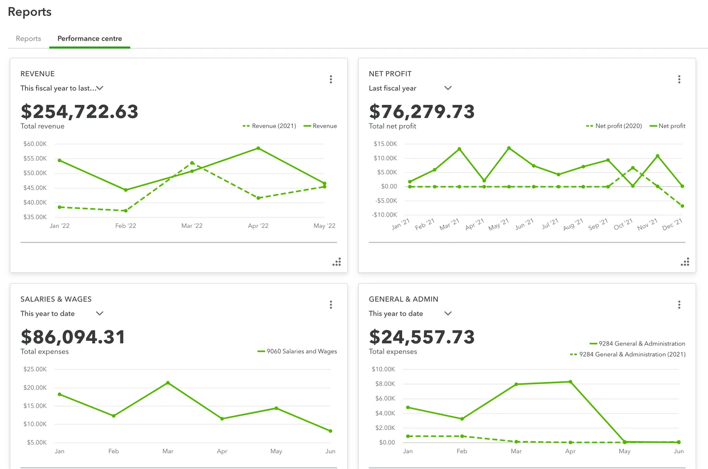Image resolution: width=708 pixels, height=469 pixels.
Task: Open the Revenue card three-dot menu
Action: (x=331, y=79)
